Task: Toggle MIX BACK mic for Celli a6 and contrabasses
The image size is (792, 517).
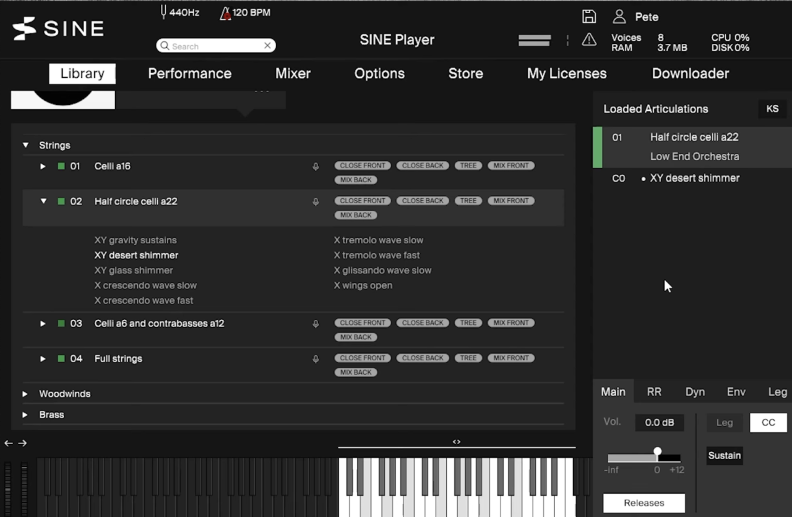Action: [x=356, y=337]
